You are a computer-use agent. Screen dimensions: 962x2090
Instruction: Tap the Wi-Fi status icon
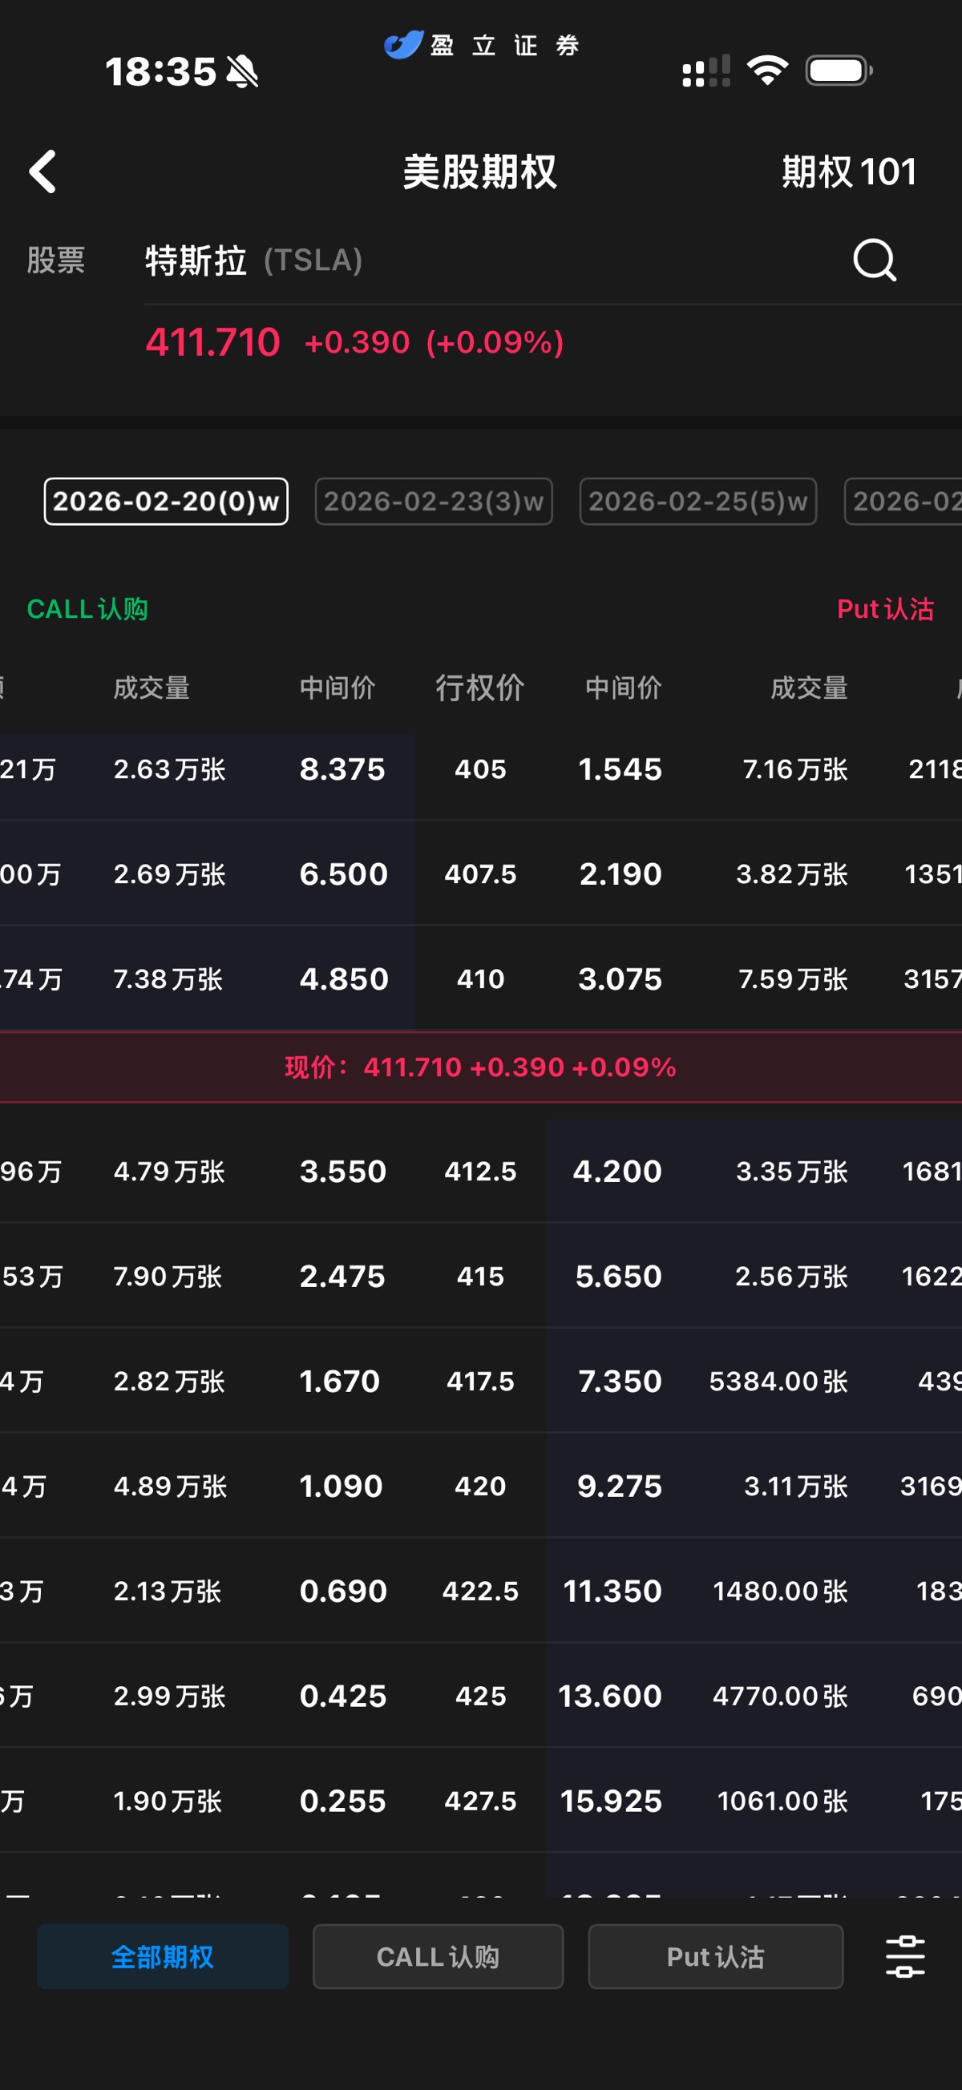pos(767,71)
